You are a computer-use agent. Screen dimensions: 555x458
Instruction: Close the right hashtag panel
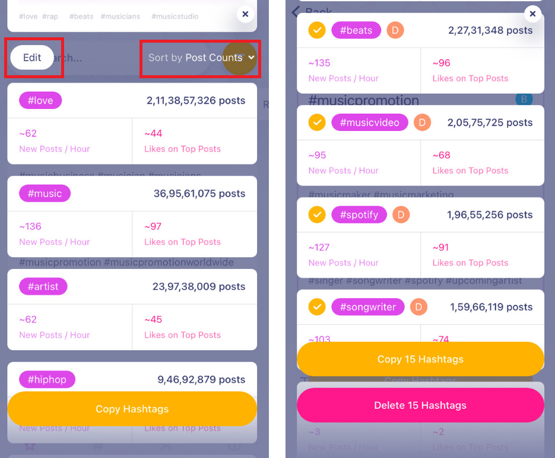pyautogui.click(x=532, y=14)
